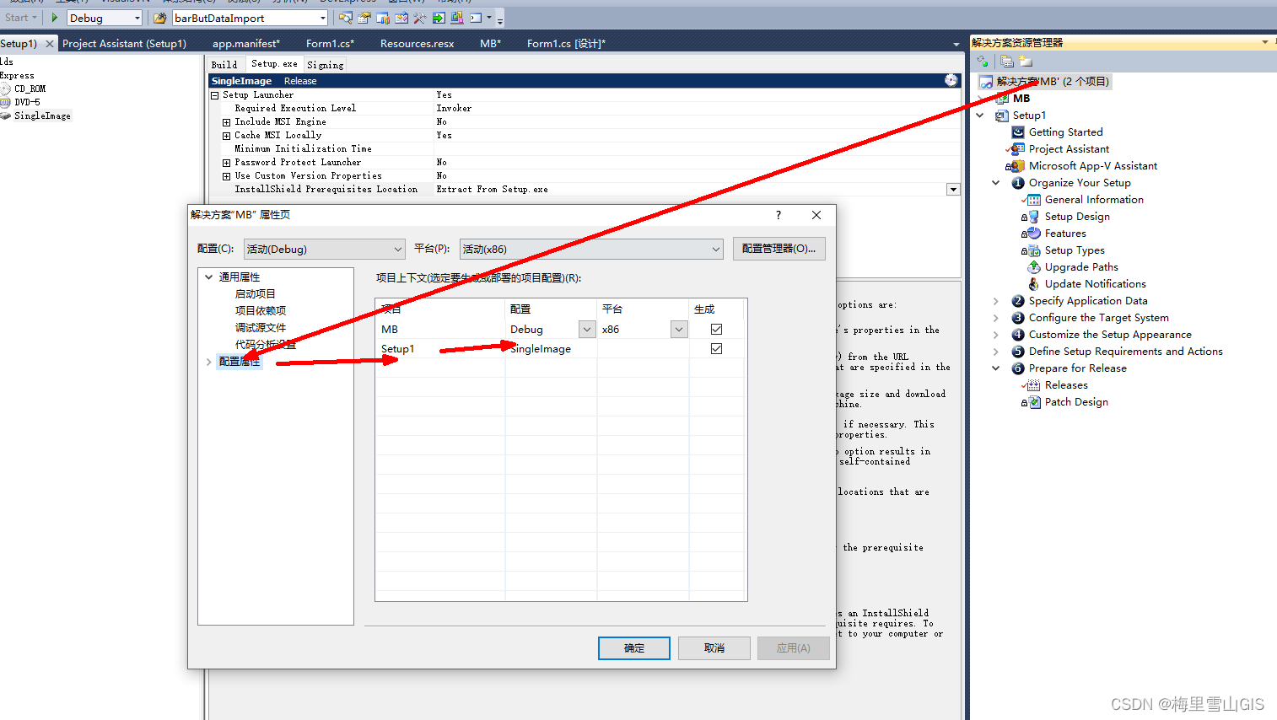Screen dimensions: 1277x720
Task: Click the 配置管理器(O)... button
Action: coord(779,249)
